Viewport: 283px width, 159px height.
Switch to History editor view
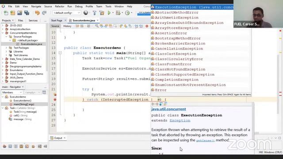67,26
